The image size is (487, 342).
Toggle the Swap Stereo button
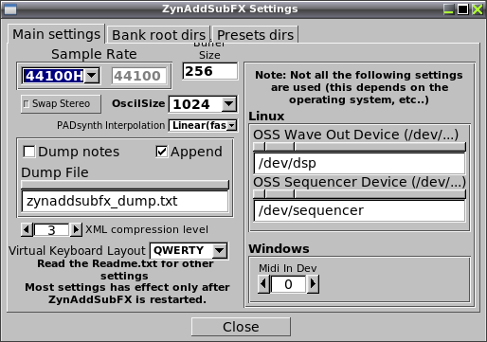pos(61,103)
